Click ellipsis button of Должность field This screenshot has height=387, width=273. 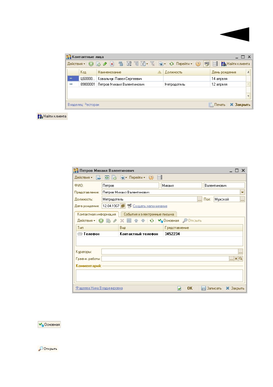(x=200, y=199)
